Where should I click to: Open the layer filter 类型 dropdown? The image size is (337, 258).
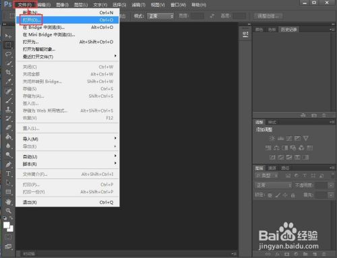(x=267, y=176)
